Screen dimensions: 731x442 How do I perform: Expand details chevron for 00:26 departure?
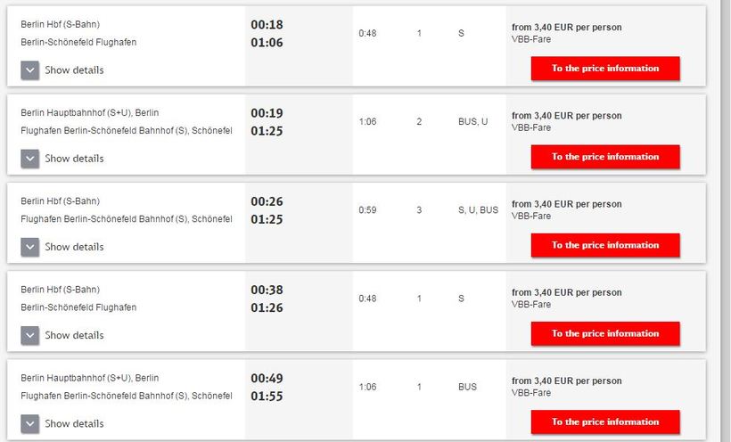(x=29, y=247)
